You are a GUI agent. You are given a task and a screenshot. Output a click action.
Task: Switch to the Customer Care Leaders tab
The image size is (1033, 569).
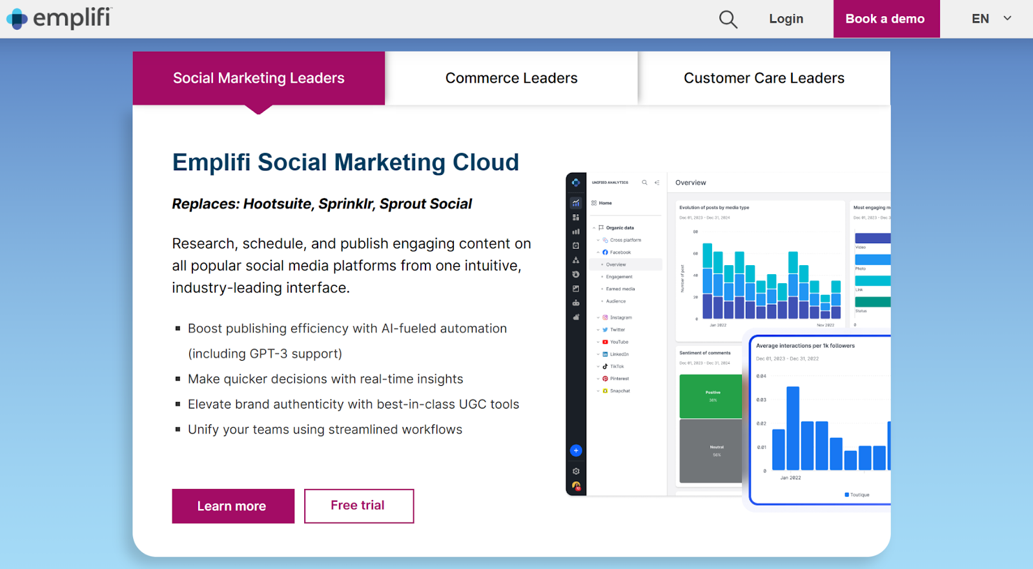pyautogui.click(x=764, y=78)
